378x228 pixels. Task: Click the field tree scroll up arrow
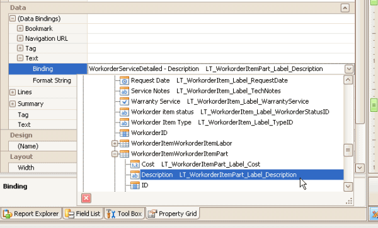click(x=348, y=80)
